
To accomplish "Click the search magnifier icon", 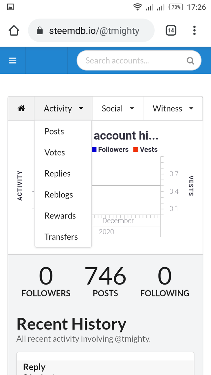I will pos(190,61).
